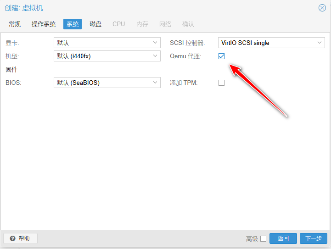Close the Create Virtual Machine dialog
Image resolution: width=331 pixels, height=249 pixels.
pos(322,8)
